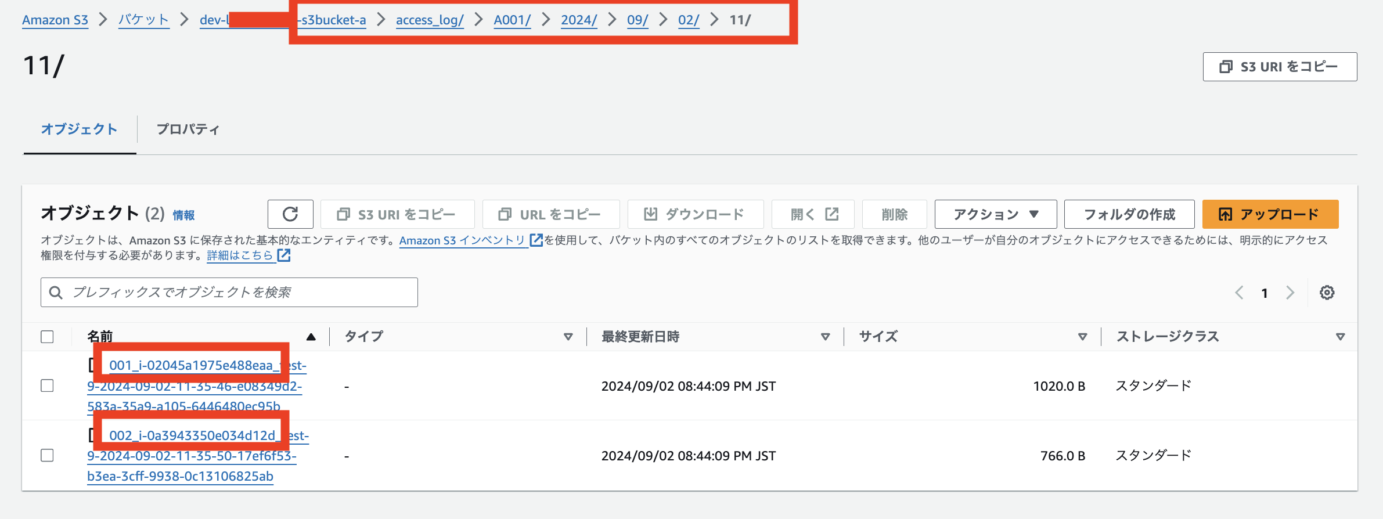Screen dimensions: 1383x519
Task: Click the S3 URI をコピー button at page top
Action: coord(1280,67)
